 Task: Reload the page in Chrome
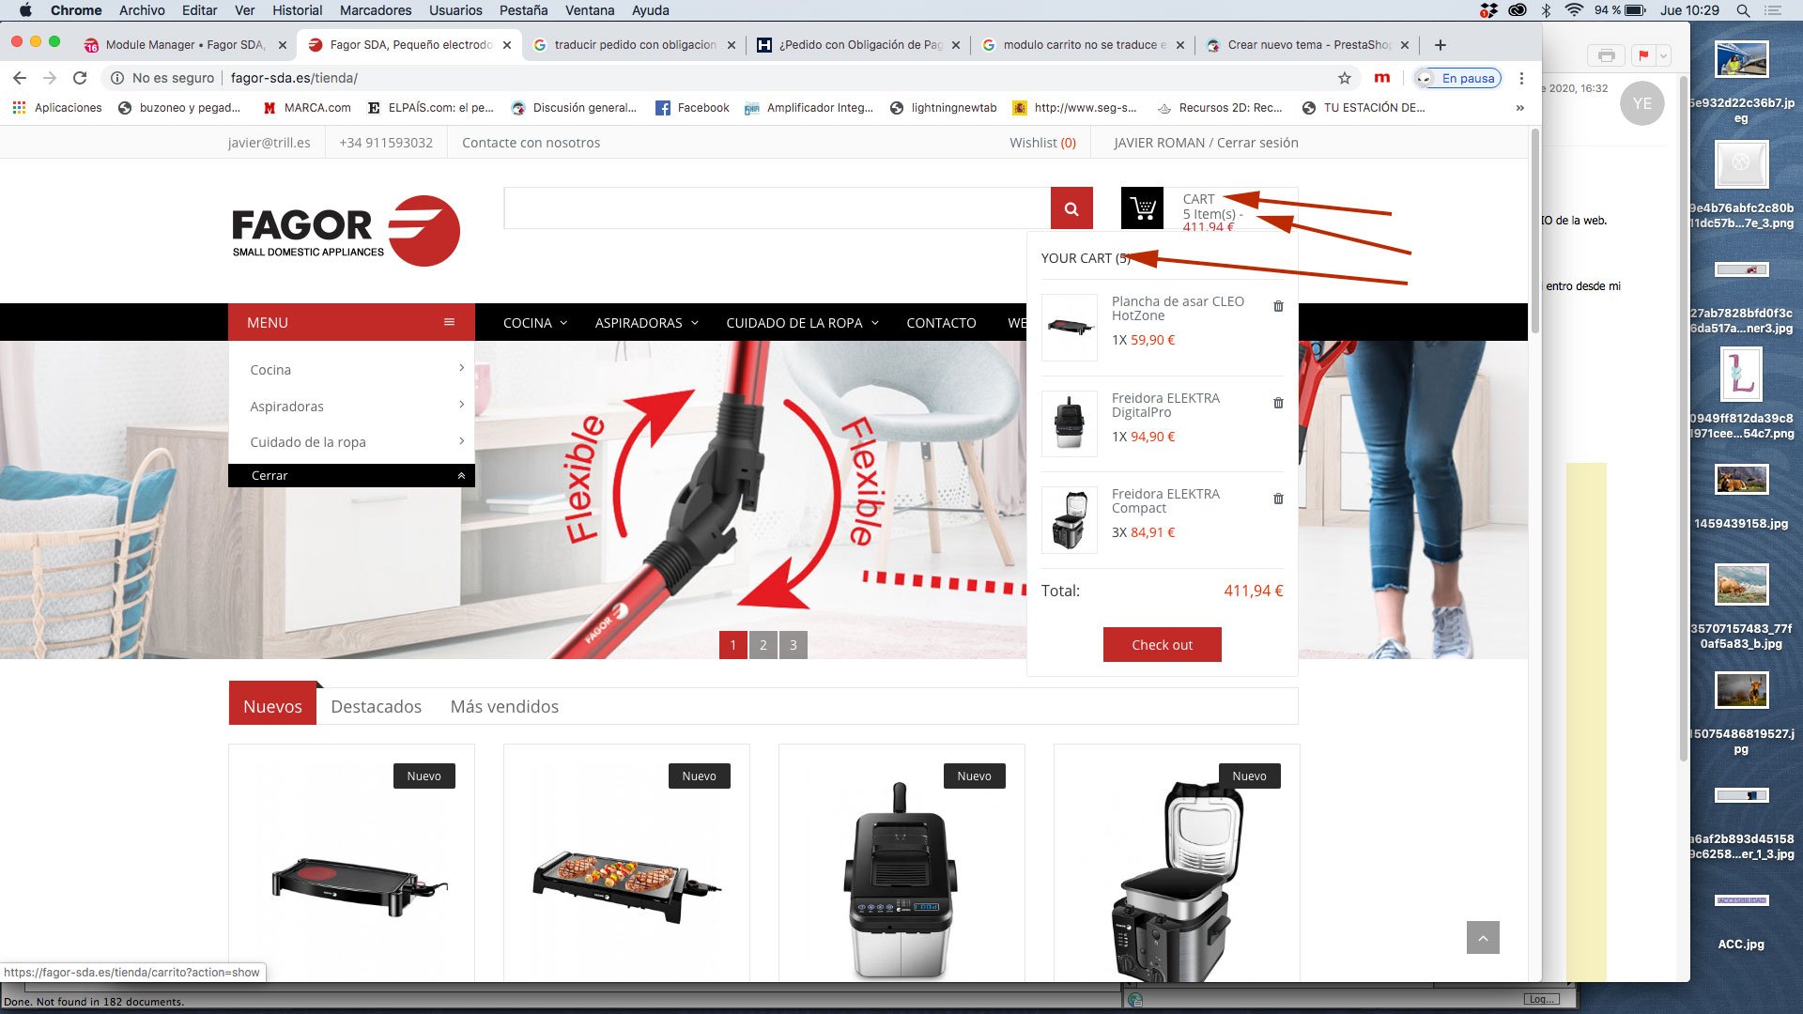(80, 78)
